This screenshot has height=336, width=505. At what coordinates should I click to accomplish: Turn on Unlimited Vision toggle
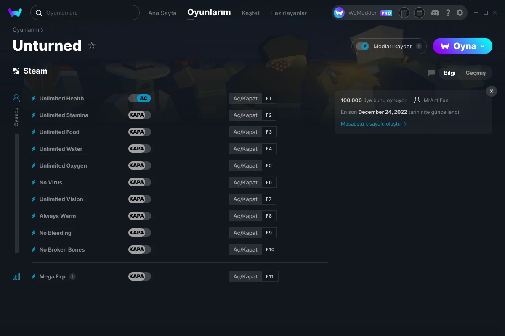140,199
